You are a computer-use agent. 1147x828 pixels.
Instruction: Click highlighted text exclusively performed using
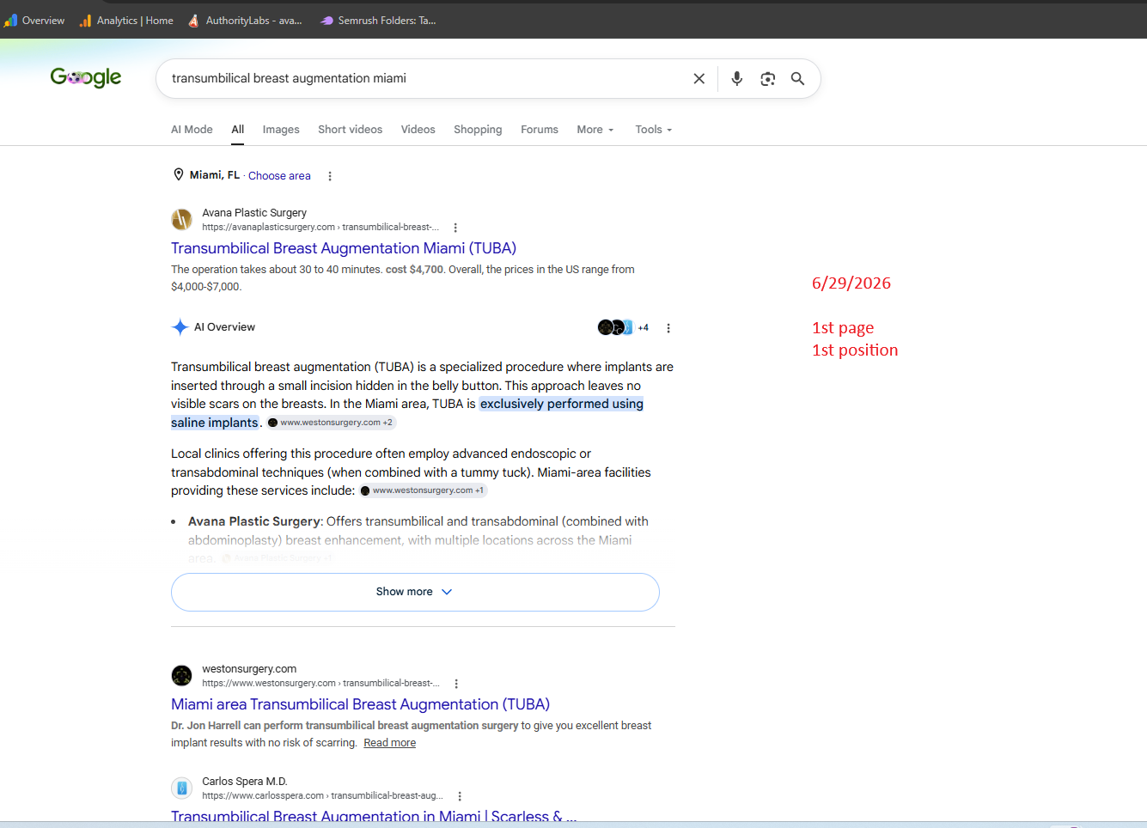562,404
